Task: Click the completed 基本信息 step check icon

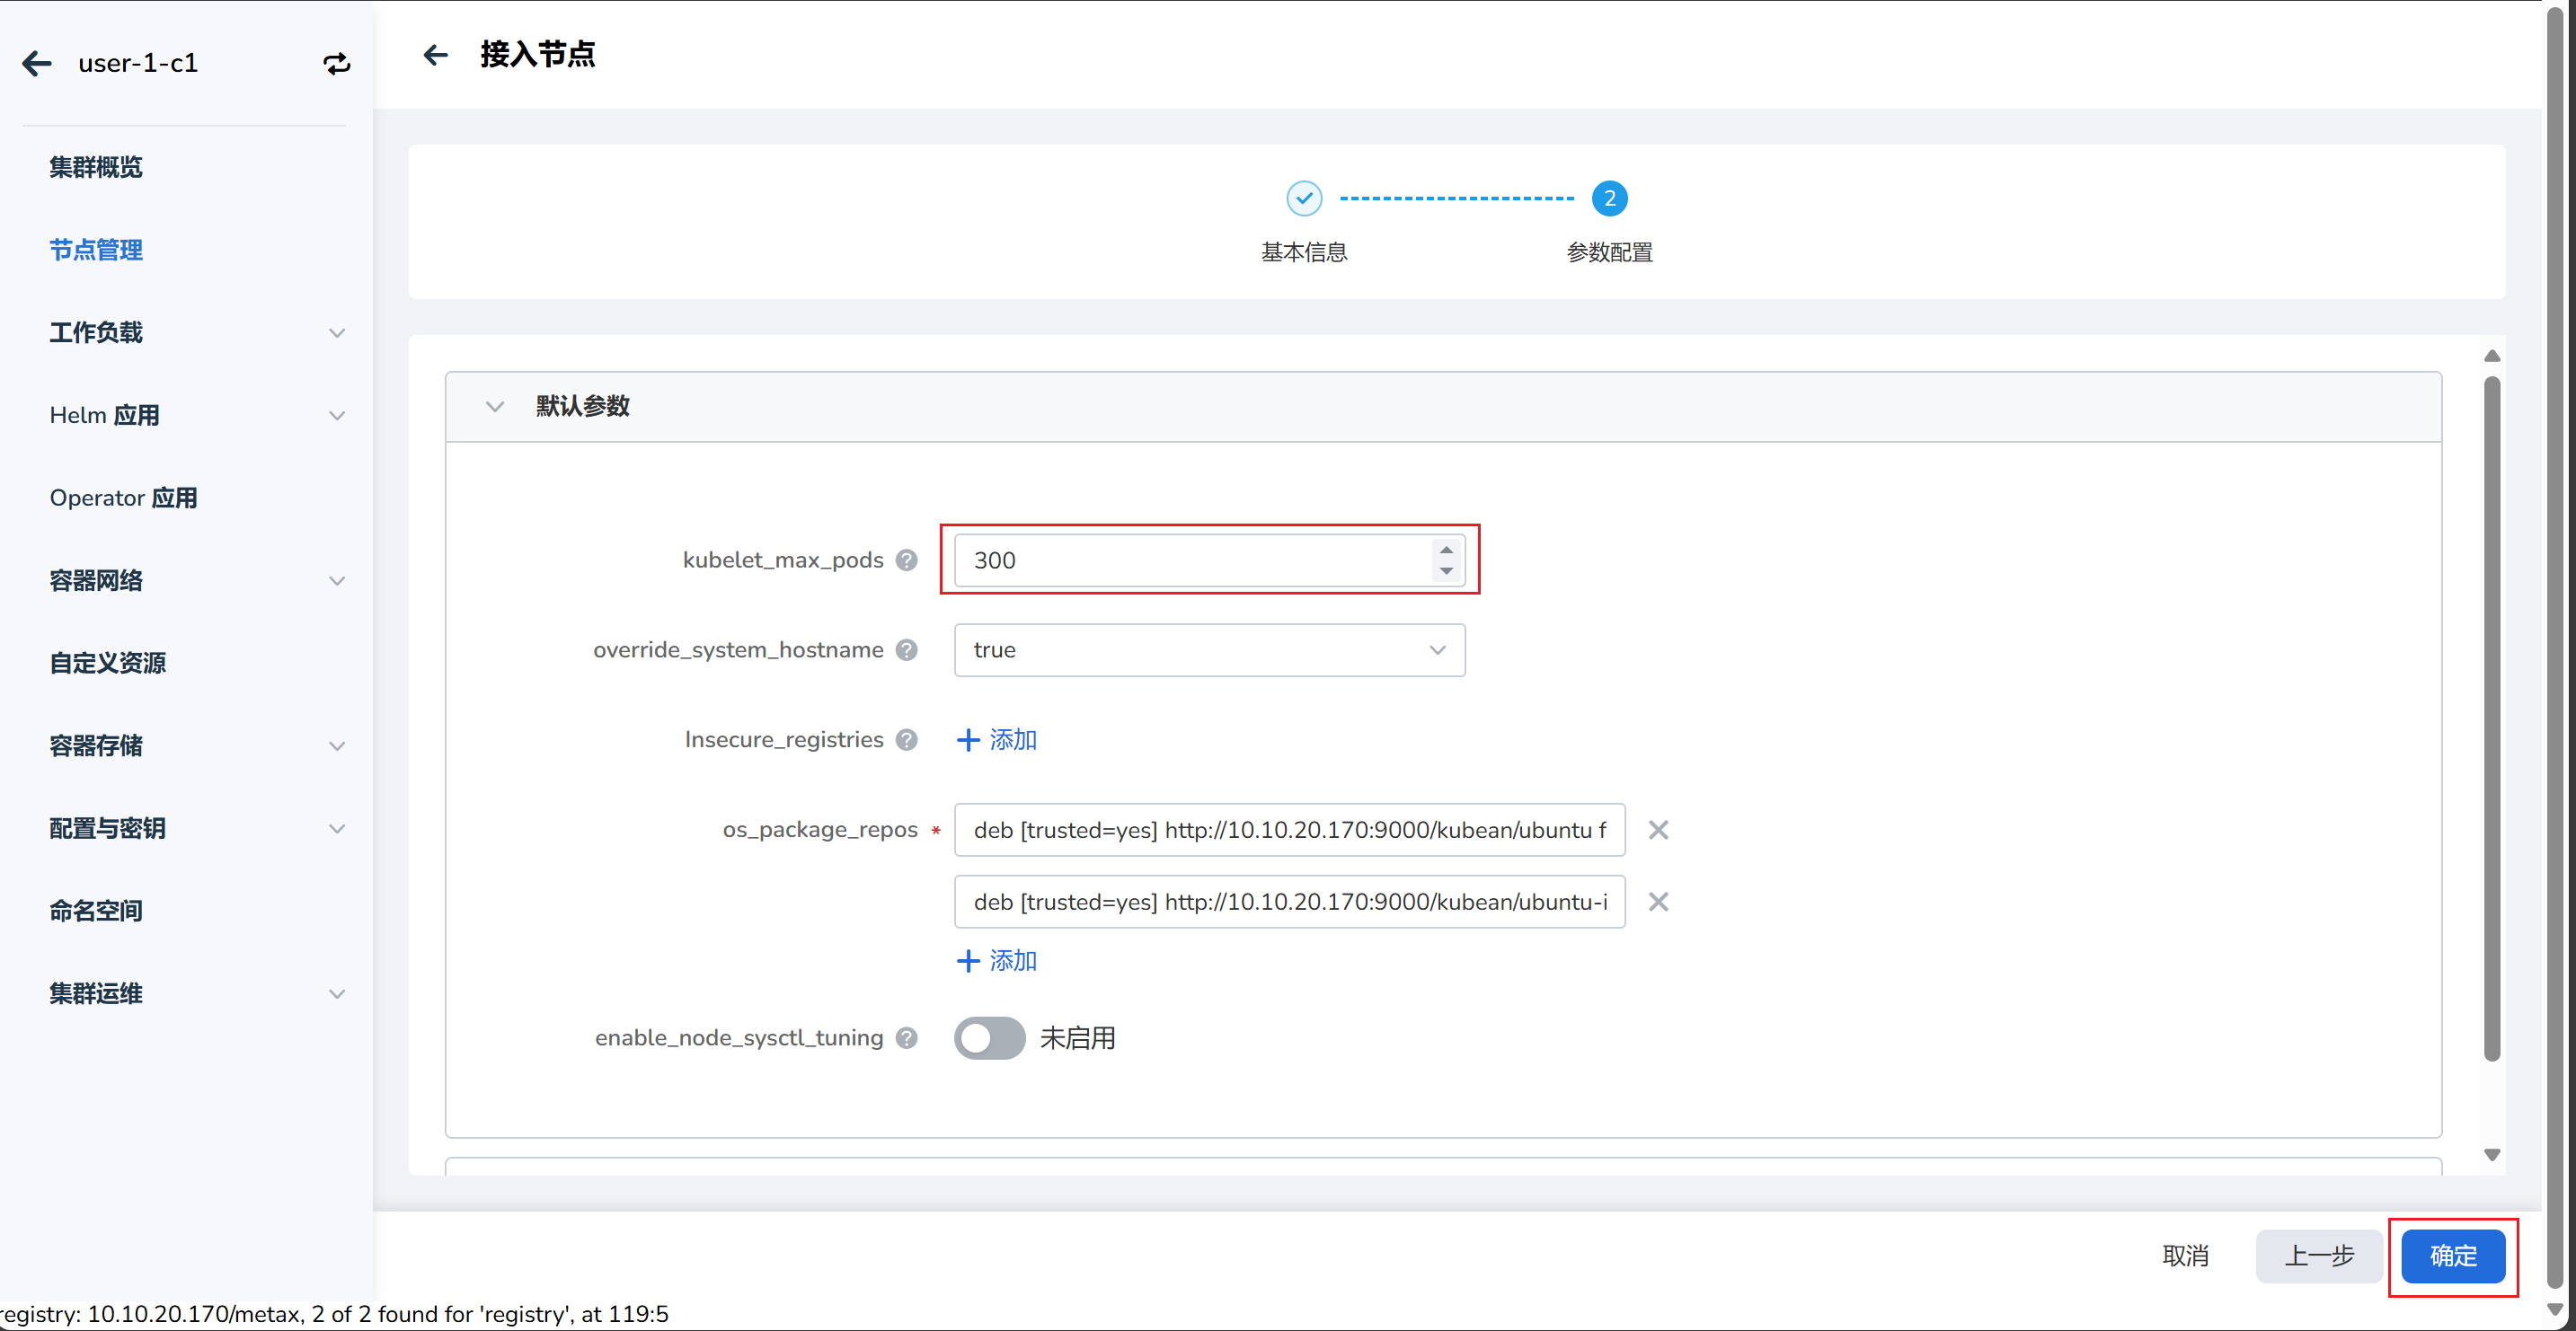Action: (1304, 198)
